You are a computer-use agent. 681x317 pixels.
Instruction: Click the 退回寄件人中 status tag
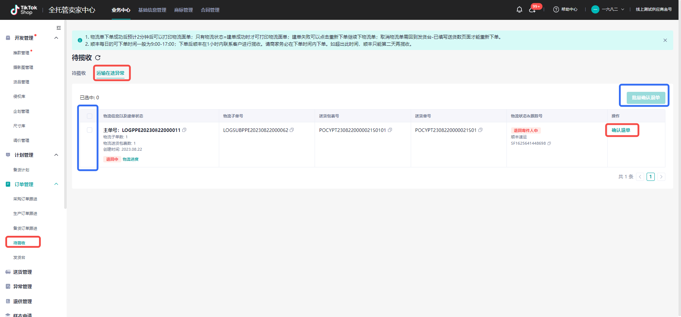526,130
